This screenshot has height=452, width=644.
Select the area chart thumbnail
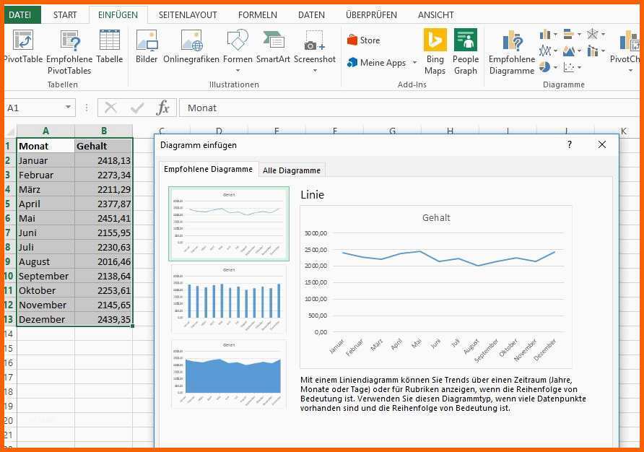229,374
